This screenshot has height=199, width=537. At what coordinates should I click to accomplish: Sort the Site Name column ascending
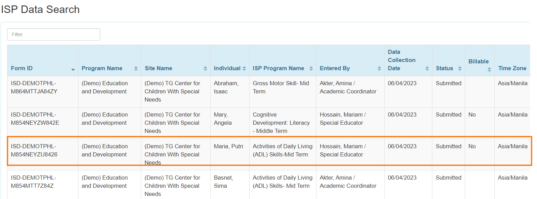tap(205, 68)
